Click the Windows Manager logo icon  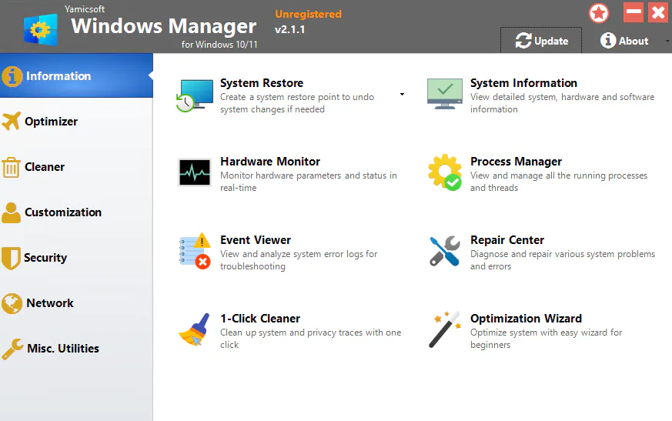41,29
